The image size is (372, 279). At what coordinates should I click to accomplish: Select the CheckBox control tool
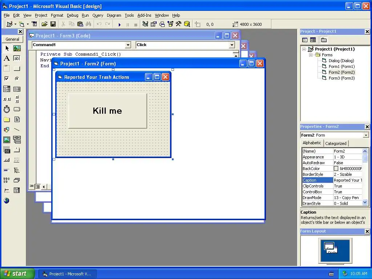pos(7,78)
